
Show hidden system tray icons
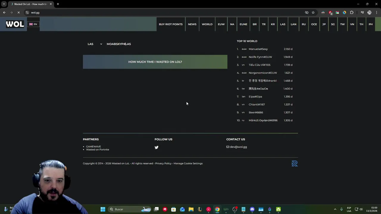click(335, 209)
